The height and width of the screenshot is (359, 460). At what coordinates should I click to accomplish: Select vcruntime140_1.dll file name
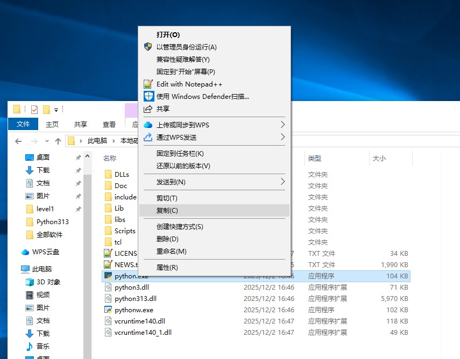pyautogui.click(x=143, y=333)
